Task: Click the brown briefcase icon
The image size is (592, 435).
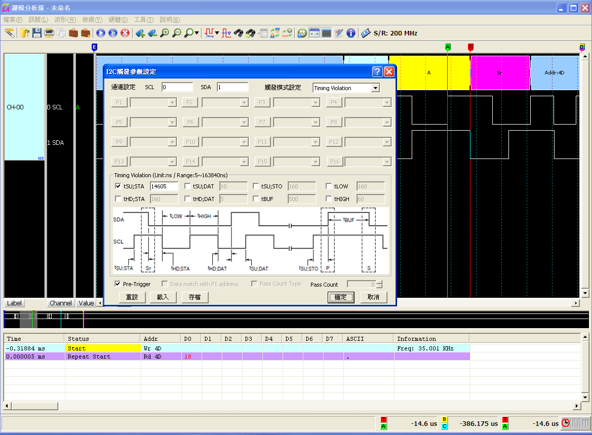Action: coord(73,33)
